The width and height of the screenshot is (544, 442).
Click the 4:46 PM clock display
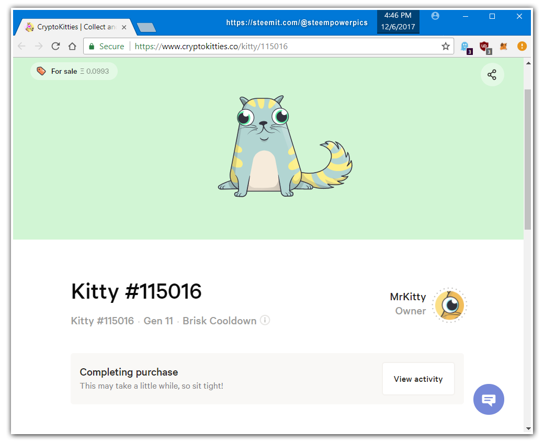pyautogui.click(x=398, y=21)
